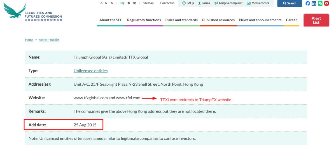Select the date 25 Aug 2015
The height and width of the screenshot is (152, 336).
(85, 125)
